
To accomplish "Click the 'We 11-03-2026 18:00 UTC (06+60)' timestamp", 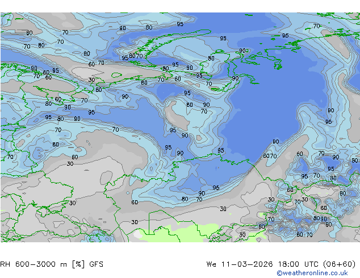I will coord(281,264).
